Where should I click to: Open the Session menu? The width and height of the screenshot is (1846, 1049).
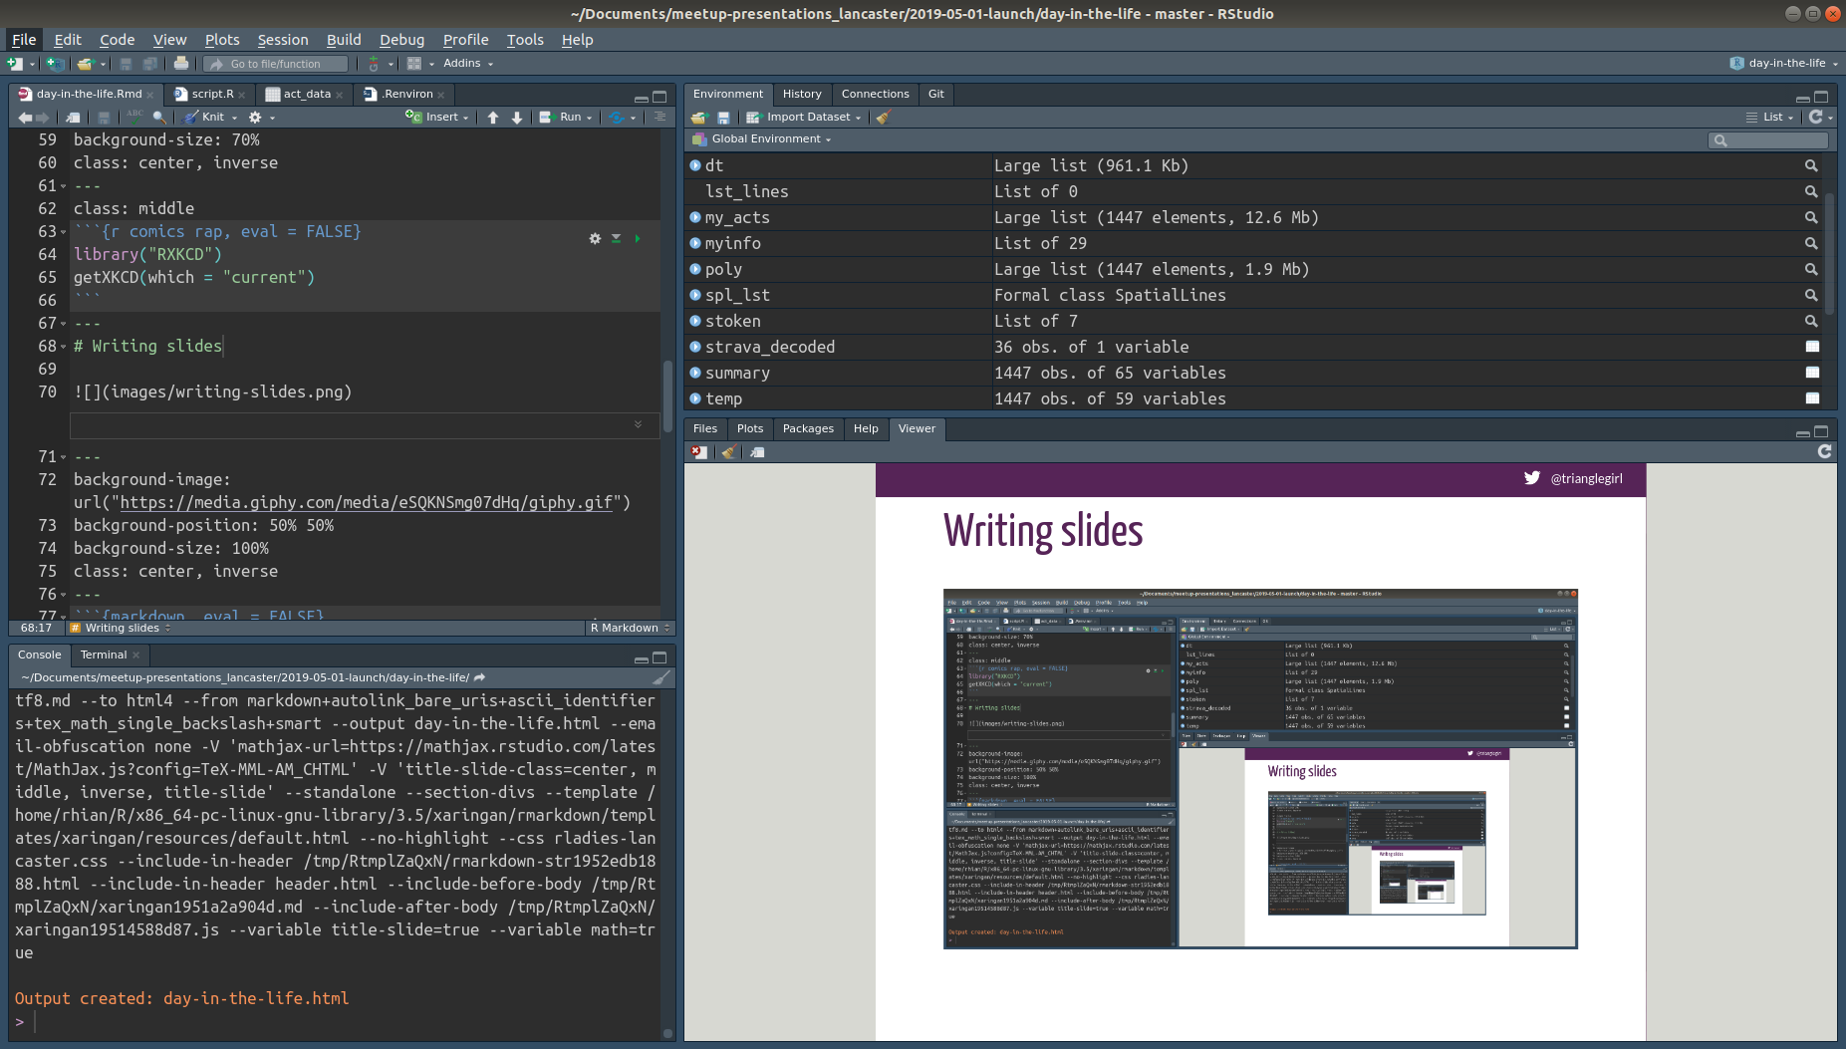coord(282,40)
